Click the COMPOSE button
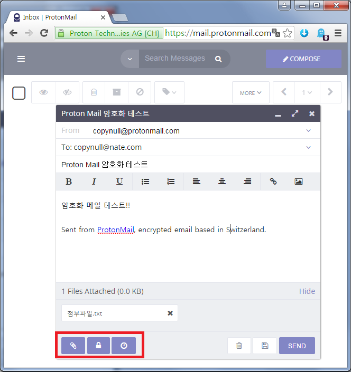Image resolution: width=351 pixels, height=372 pixels. 303,59
